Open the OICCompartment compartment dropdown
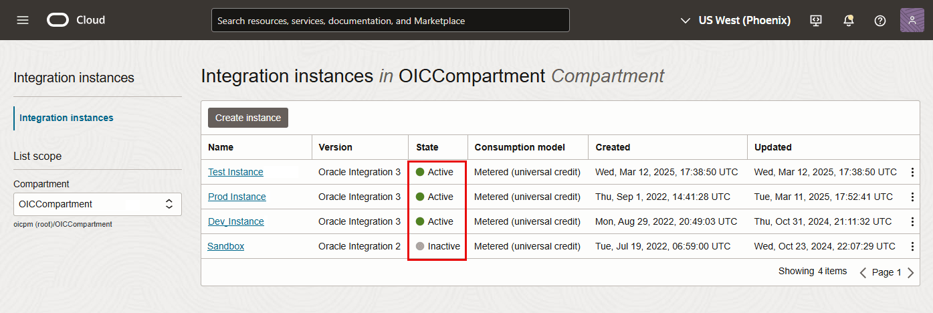Viewport: 933px width, 313px height. pyautogui.click(x=98, y=204)
